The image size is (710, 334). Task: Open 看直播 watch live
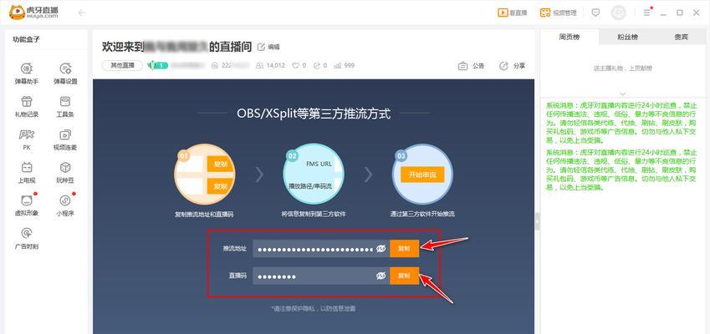pos(513,13)
